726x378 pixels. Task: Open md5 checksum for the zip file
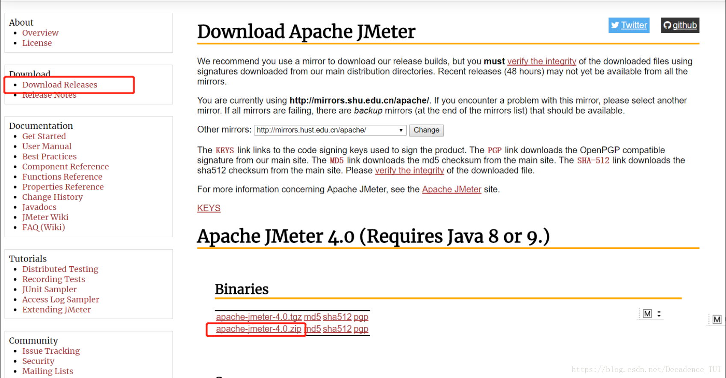tap(313, 329)
